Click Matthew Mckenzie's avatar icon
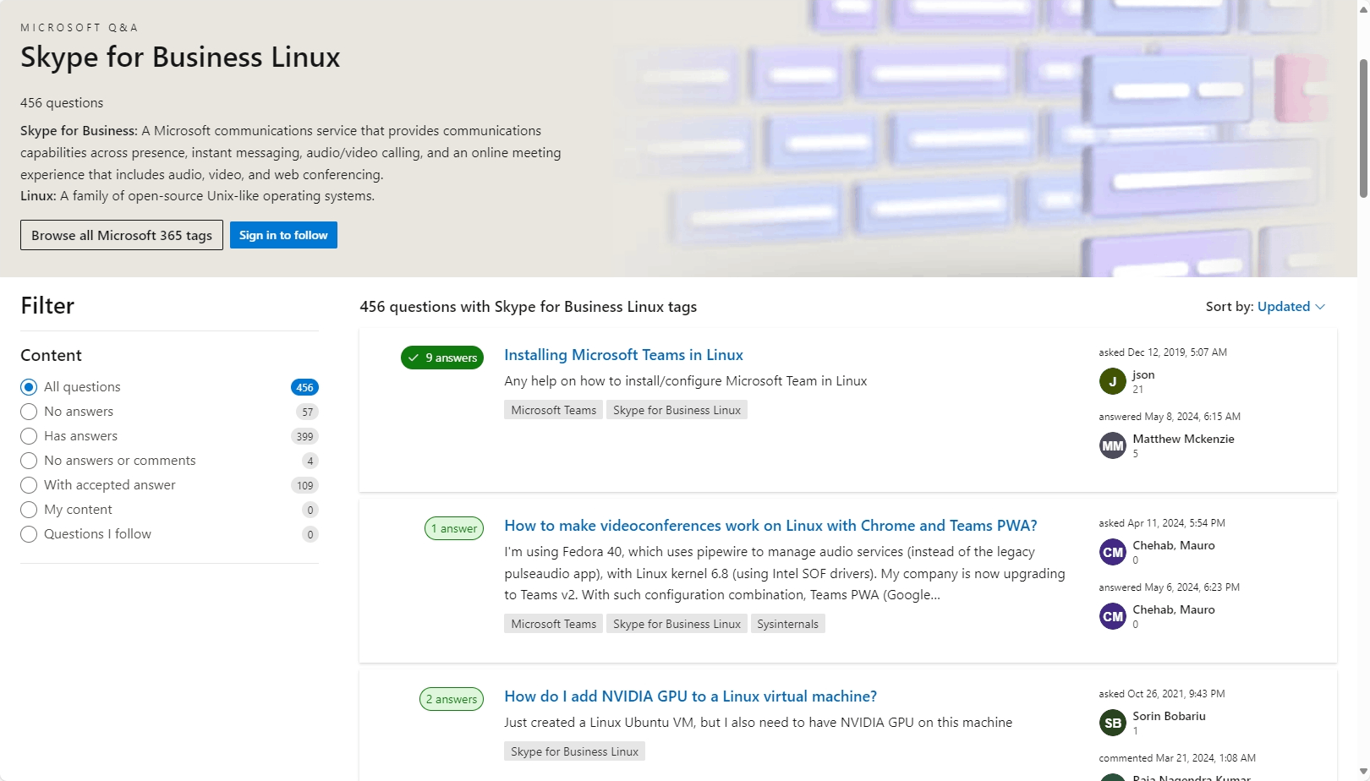The height and width of the screenshot is (781, 1370). pyautogui.click(x=1112, y=445)
